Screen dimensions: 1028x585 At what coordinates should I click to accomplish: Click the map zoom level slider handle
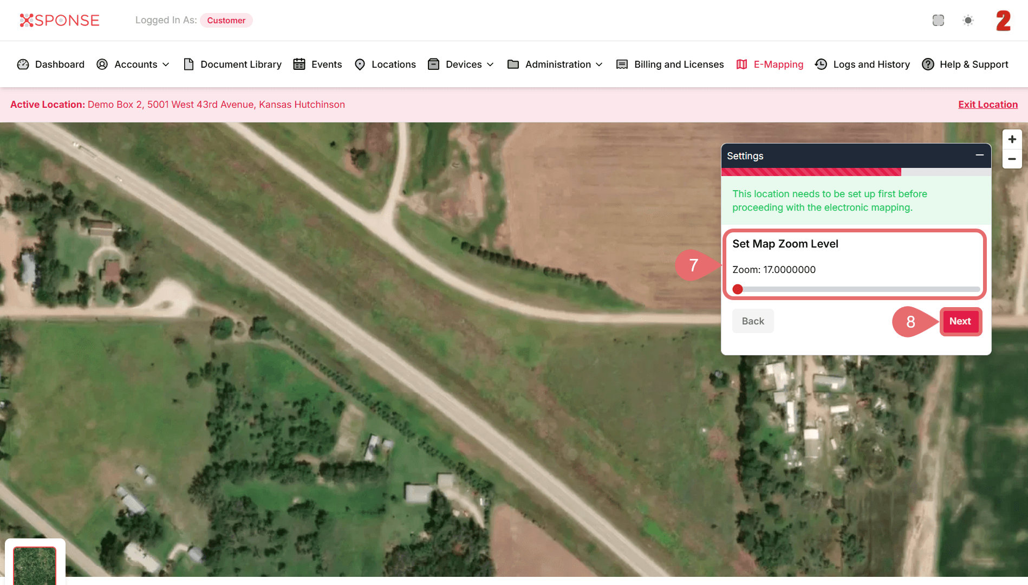[738, 289]
